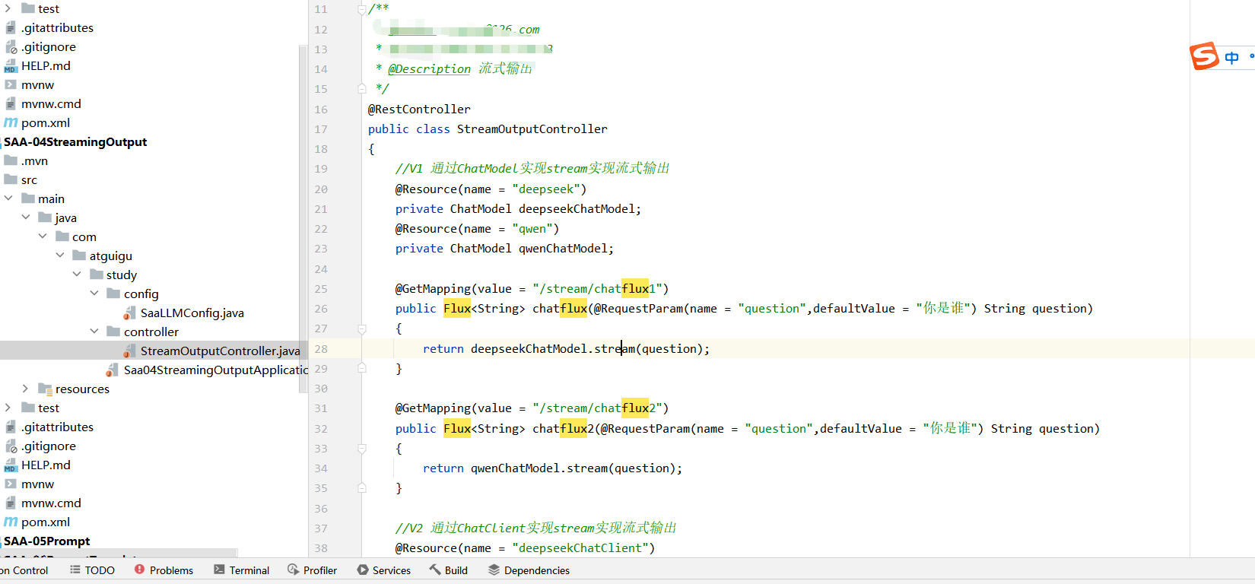Open the Dependencies tool window
Viewport: 1255px width, 584px height.
(x=529, y=570)
